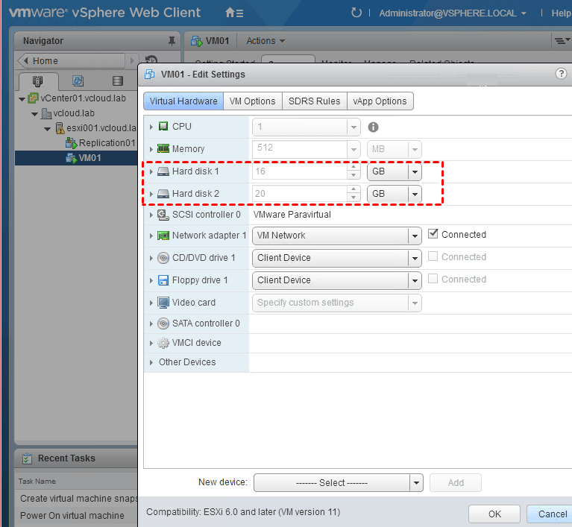Select the VMs and Templates navigator icon

tap(78, 81)
